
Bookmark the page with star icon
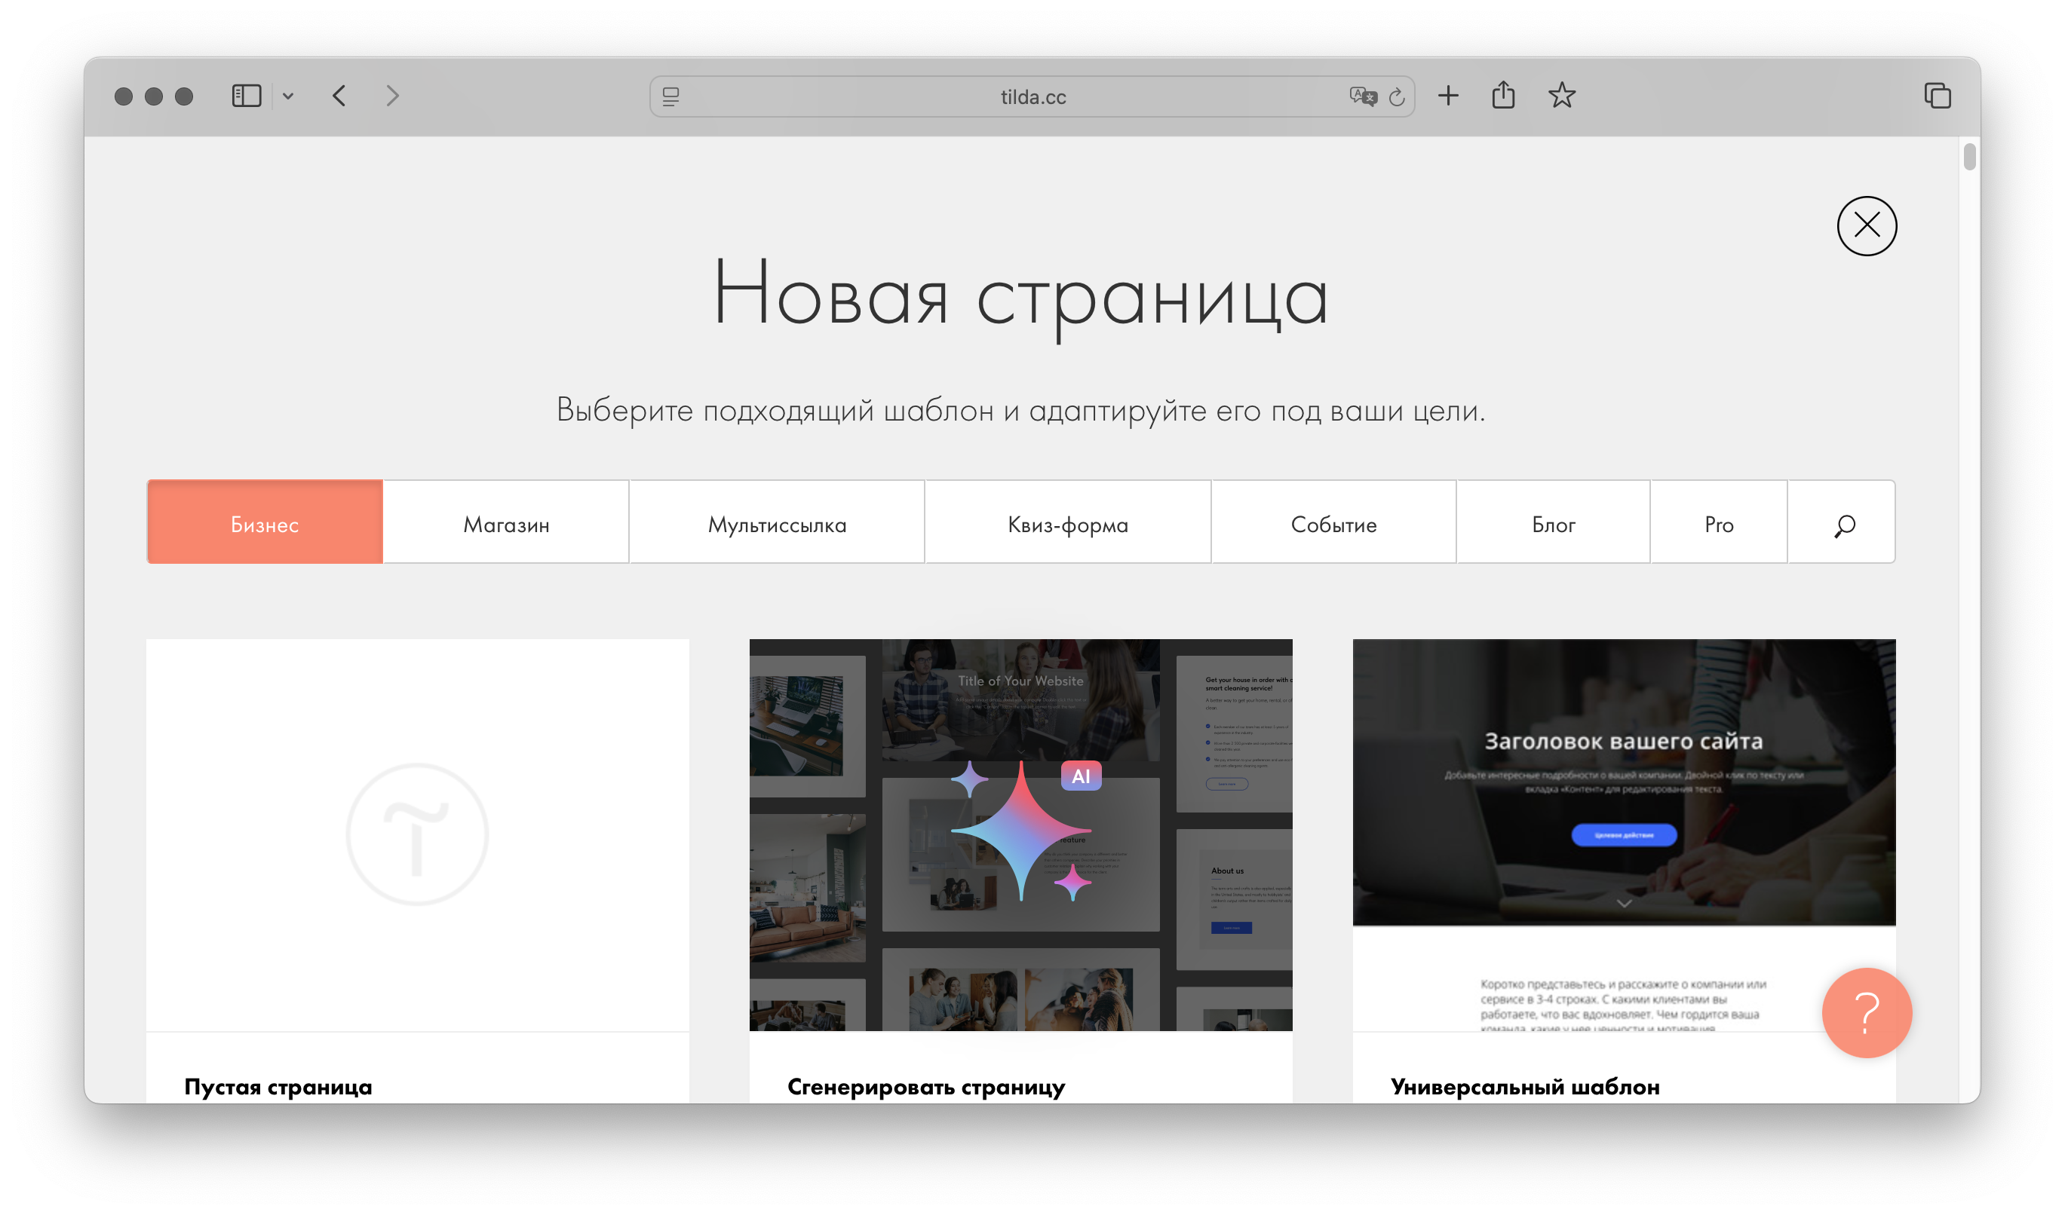(x=1561, y=96)
